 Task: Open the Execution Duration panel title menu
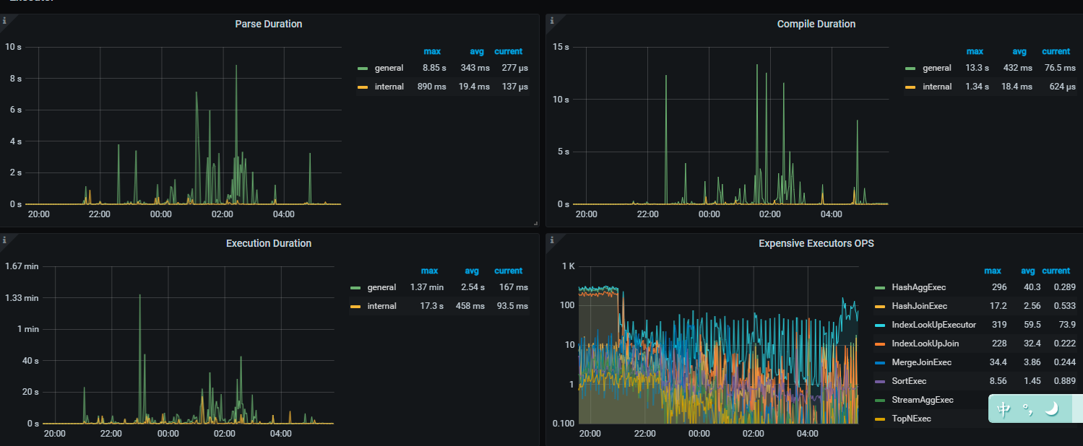[268, 244]
